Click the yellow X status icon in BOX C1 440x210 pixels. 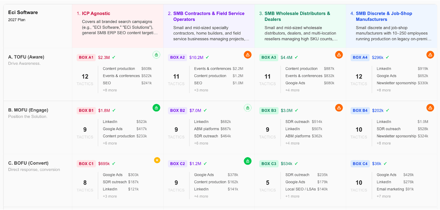(x=157, y=160)
